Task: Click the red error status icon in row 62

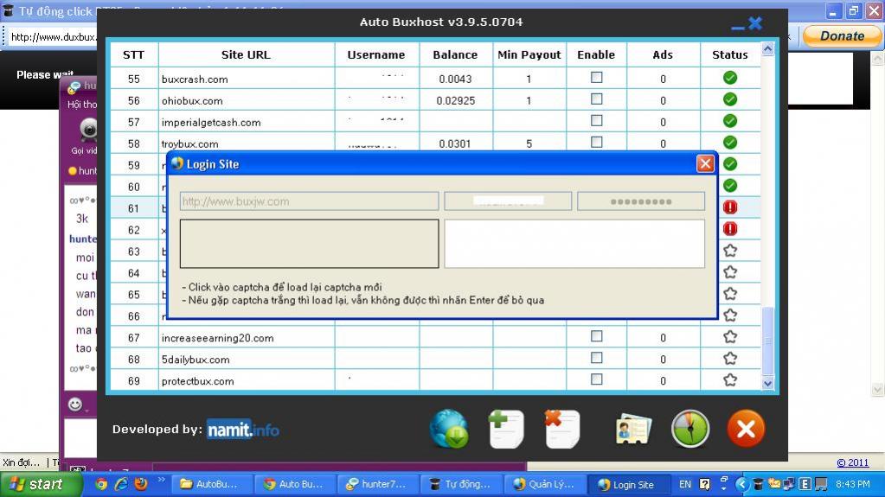Action: pos(730,228)
